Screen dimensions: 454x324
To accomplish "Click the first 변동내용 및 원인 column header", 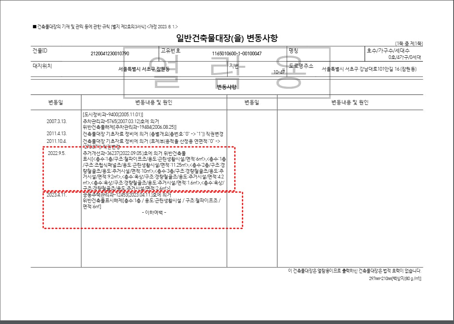I will [x=154, y=102].
